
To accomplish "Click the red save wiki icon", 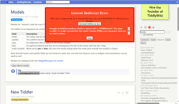I will 149,27.
